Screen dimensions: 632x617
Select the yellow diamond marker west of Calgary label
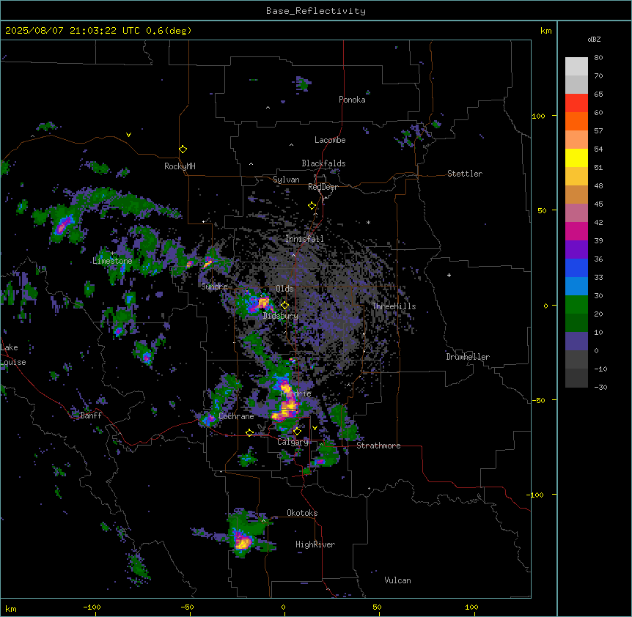[249, 432]
